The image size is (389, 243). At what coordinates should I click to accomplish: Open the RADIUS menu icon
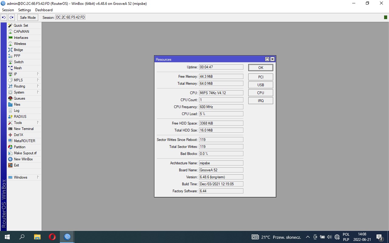click(10, 117)
